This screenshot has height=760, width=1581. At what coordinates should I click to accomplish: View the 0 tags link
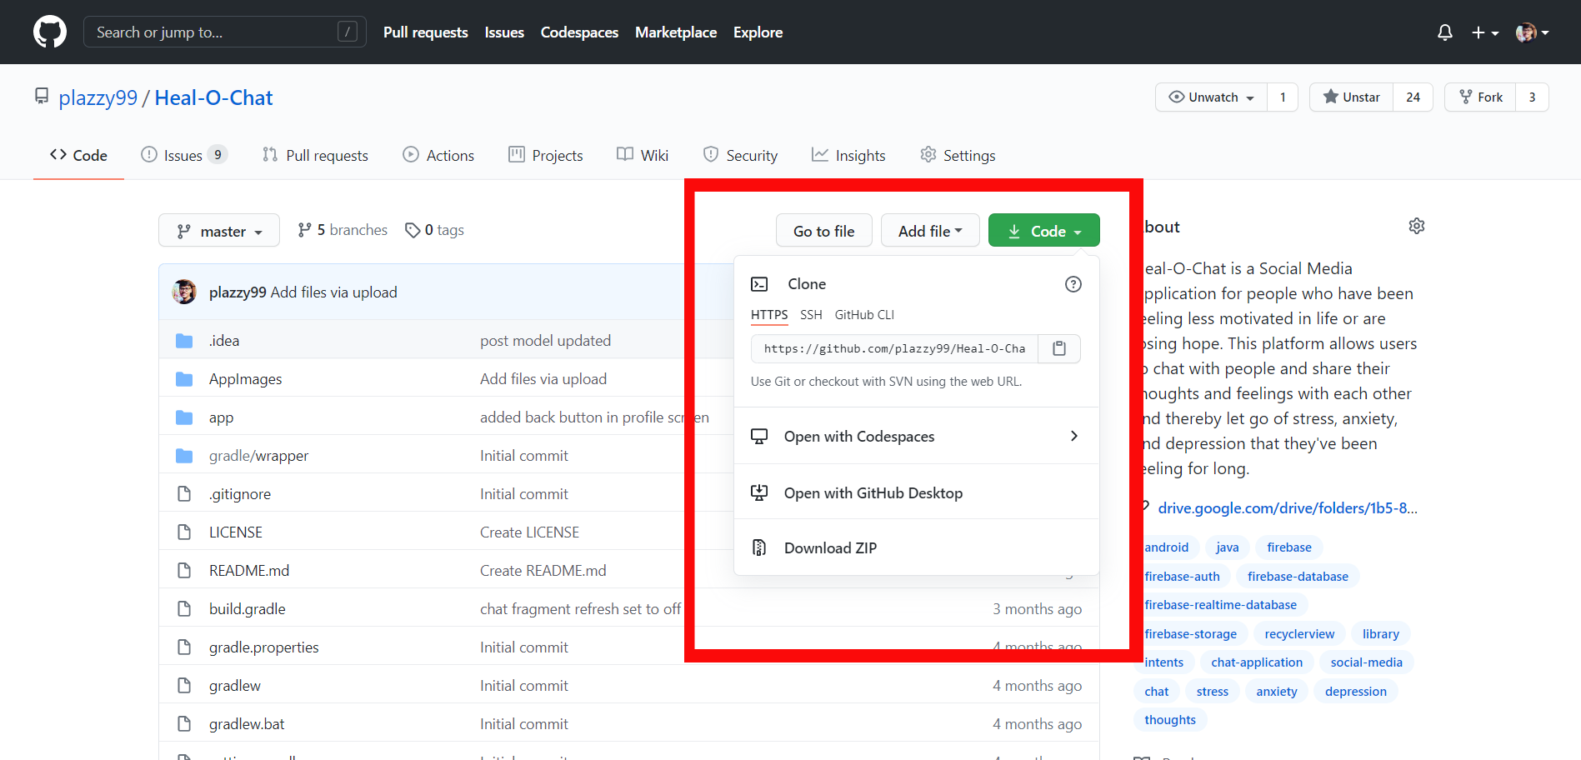434,230
